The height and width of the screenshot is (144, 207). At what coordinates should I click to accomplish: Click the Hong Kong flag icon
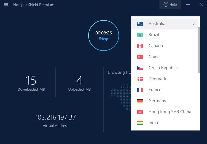(x=140, y=112)
